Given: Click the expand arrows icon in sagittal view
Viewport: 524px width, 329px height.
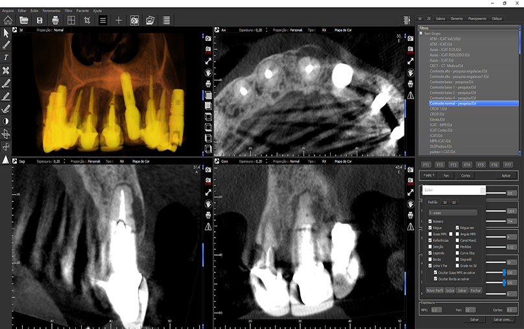Looking at the screenshot, I should coord(208,192).
